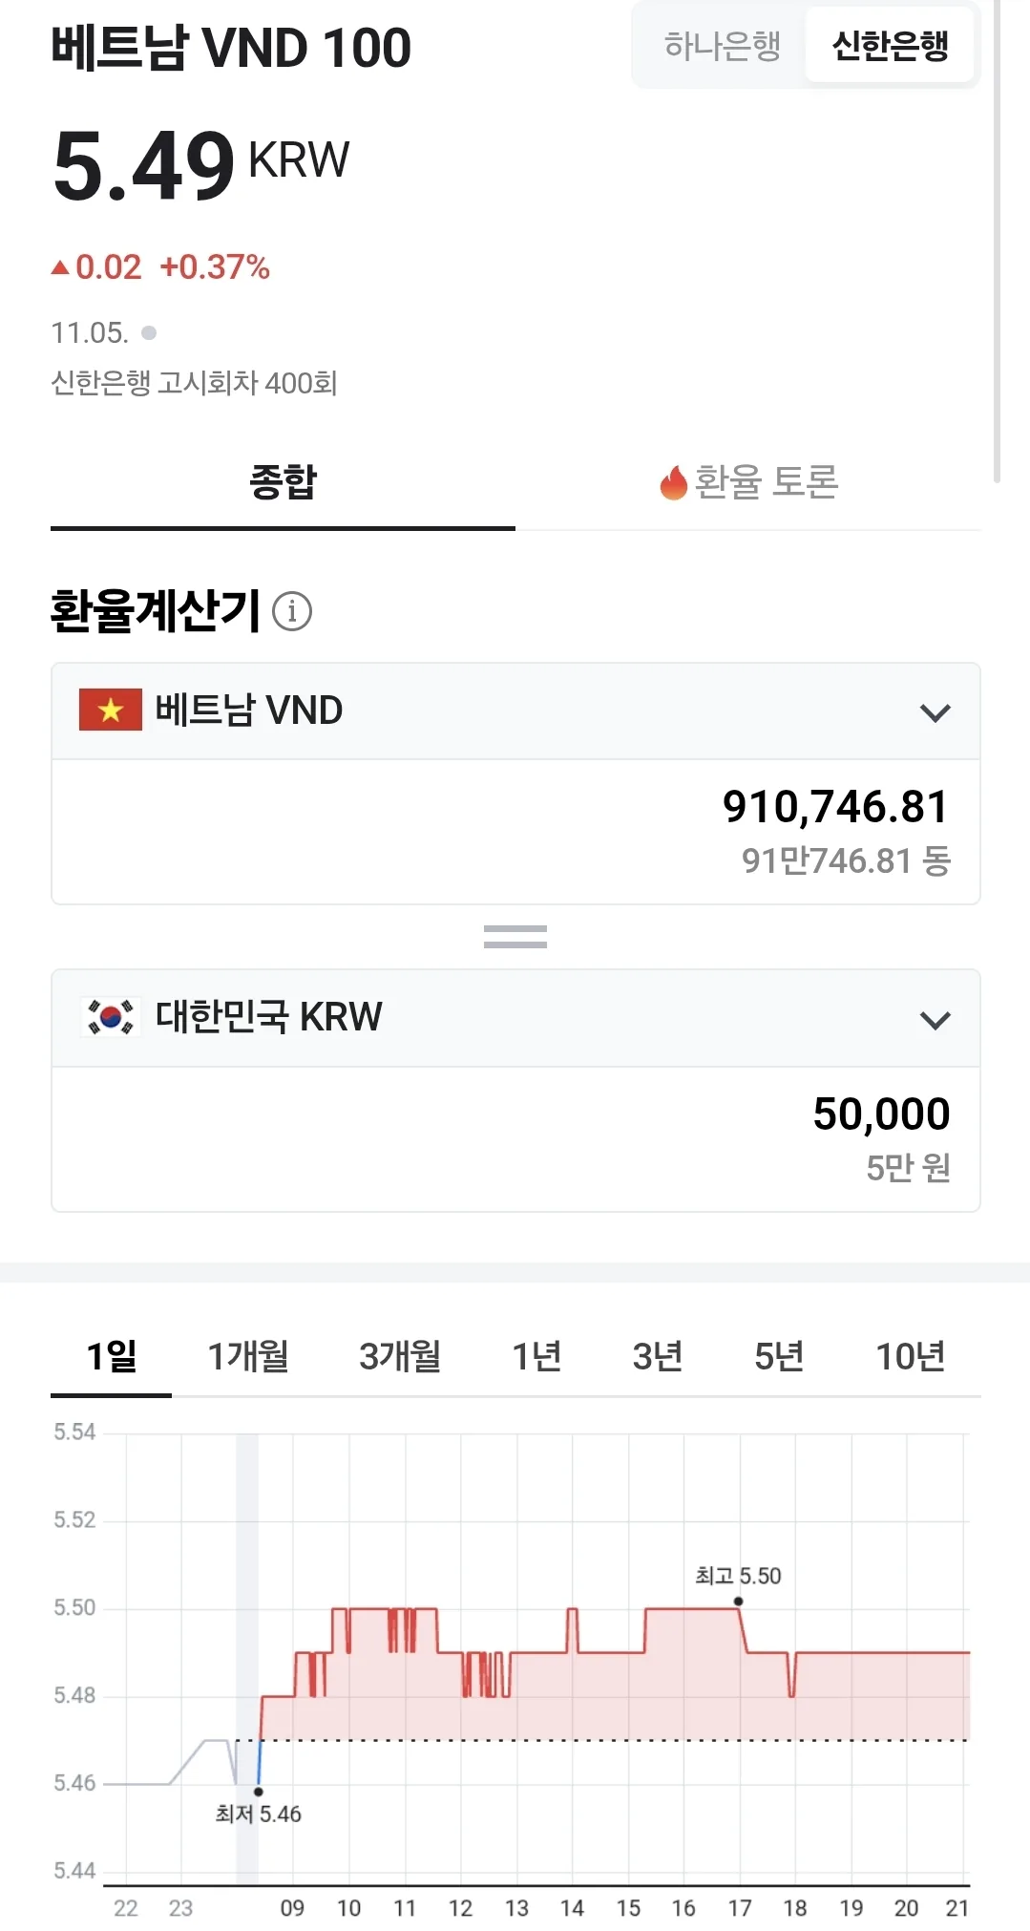
Task: Expand the 베트남 VND currency dropdown
Action: pos(935,712)
